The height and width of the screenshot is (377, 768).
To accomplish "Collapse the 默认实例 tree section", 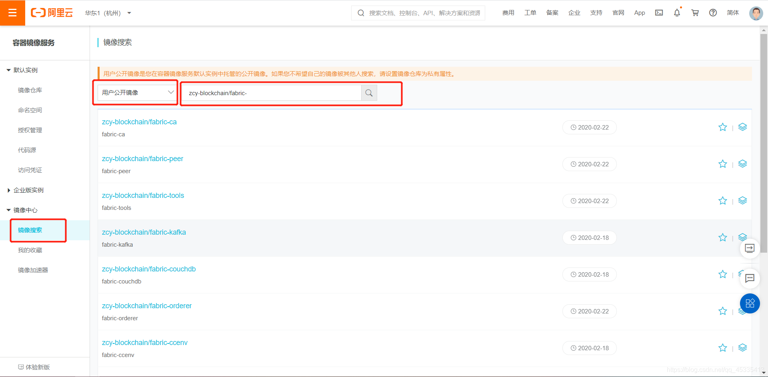I will pos(9,70).
